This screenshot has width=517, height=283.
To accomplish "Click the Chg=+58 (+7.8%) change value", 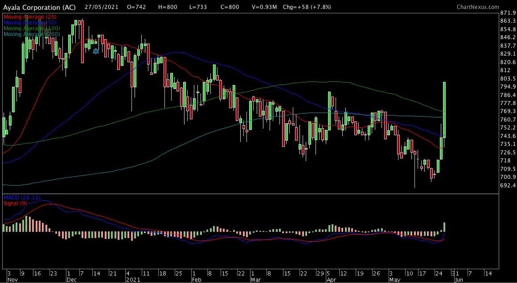I will tap(307, 7).
